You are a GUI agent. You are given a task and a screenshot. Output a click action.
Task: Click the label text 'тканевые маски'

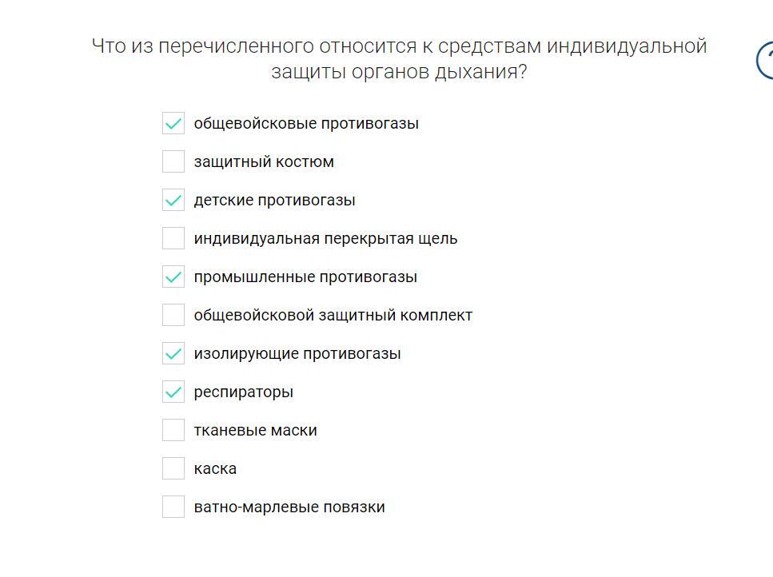coord(255,430)
